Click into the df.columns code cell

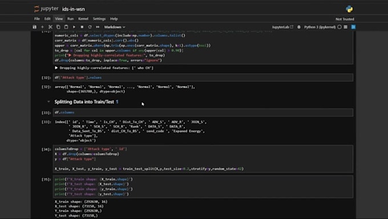[x=203, y=112]
